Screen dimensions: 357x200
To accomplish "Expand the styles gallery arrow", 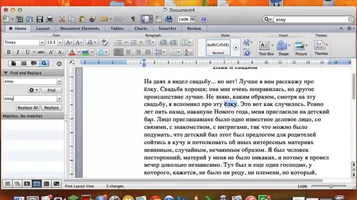I will [x=236, y=48].
